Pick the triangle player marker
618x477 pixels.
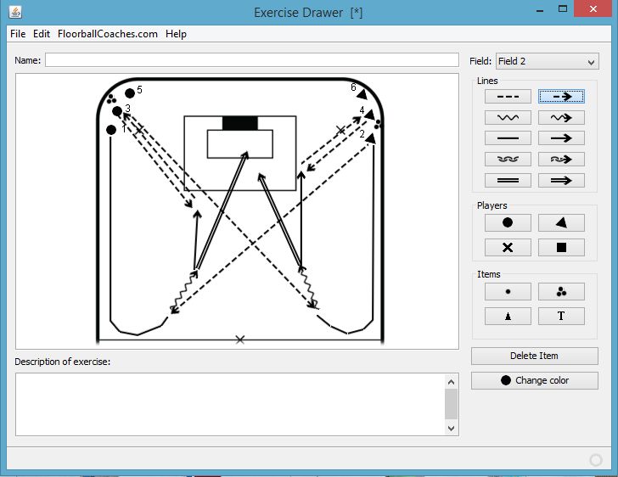[561, 222]
